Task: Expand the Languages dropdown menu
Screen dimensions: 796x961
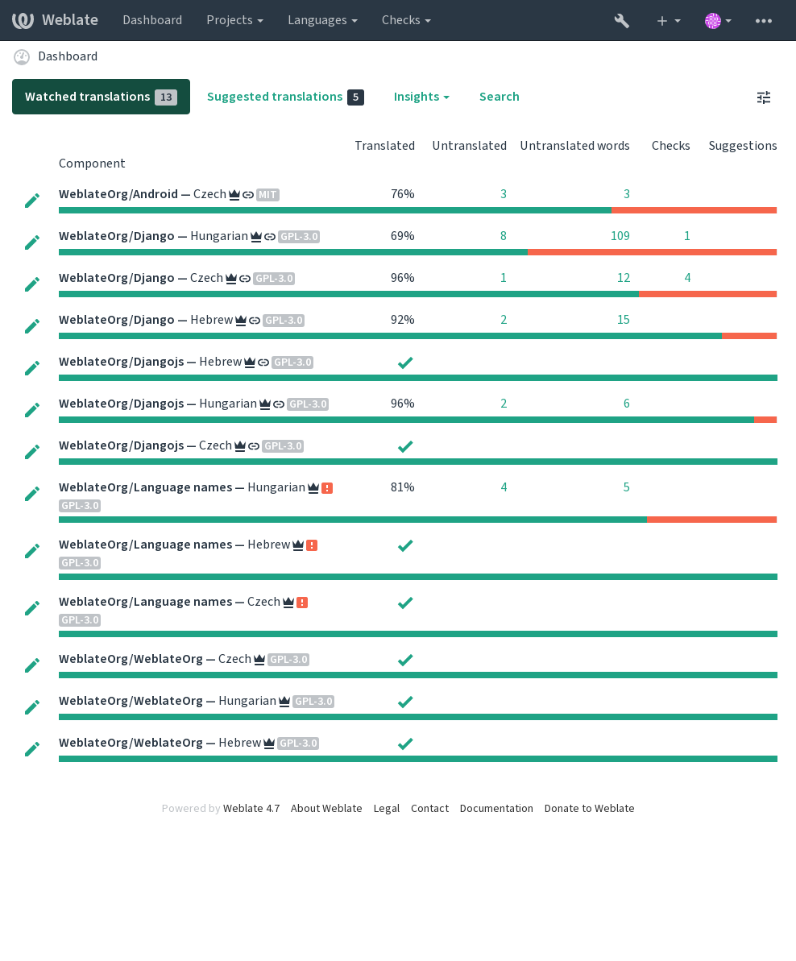Action: coord(322,20)
